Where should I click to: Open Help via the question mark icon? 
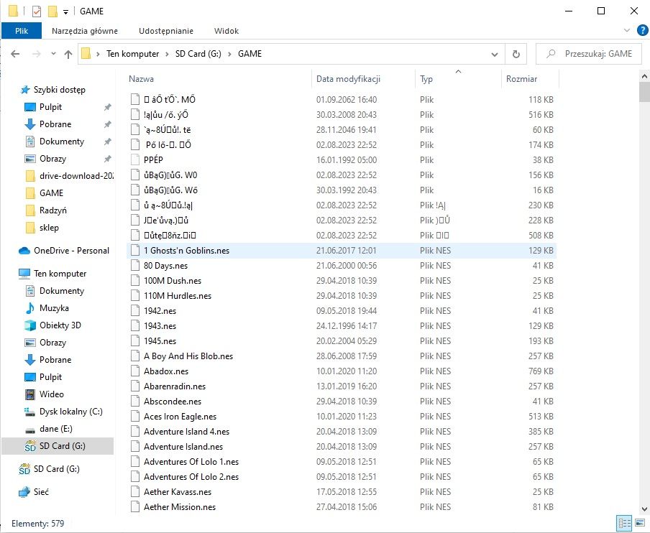coord(643,30)
